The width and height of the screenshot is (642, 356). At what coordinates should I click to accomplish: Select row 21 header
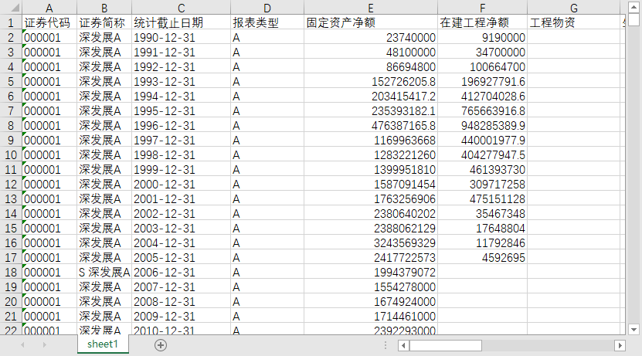[x=11, y=317]
